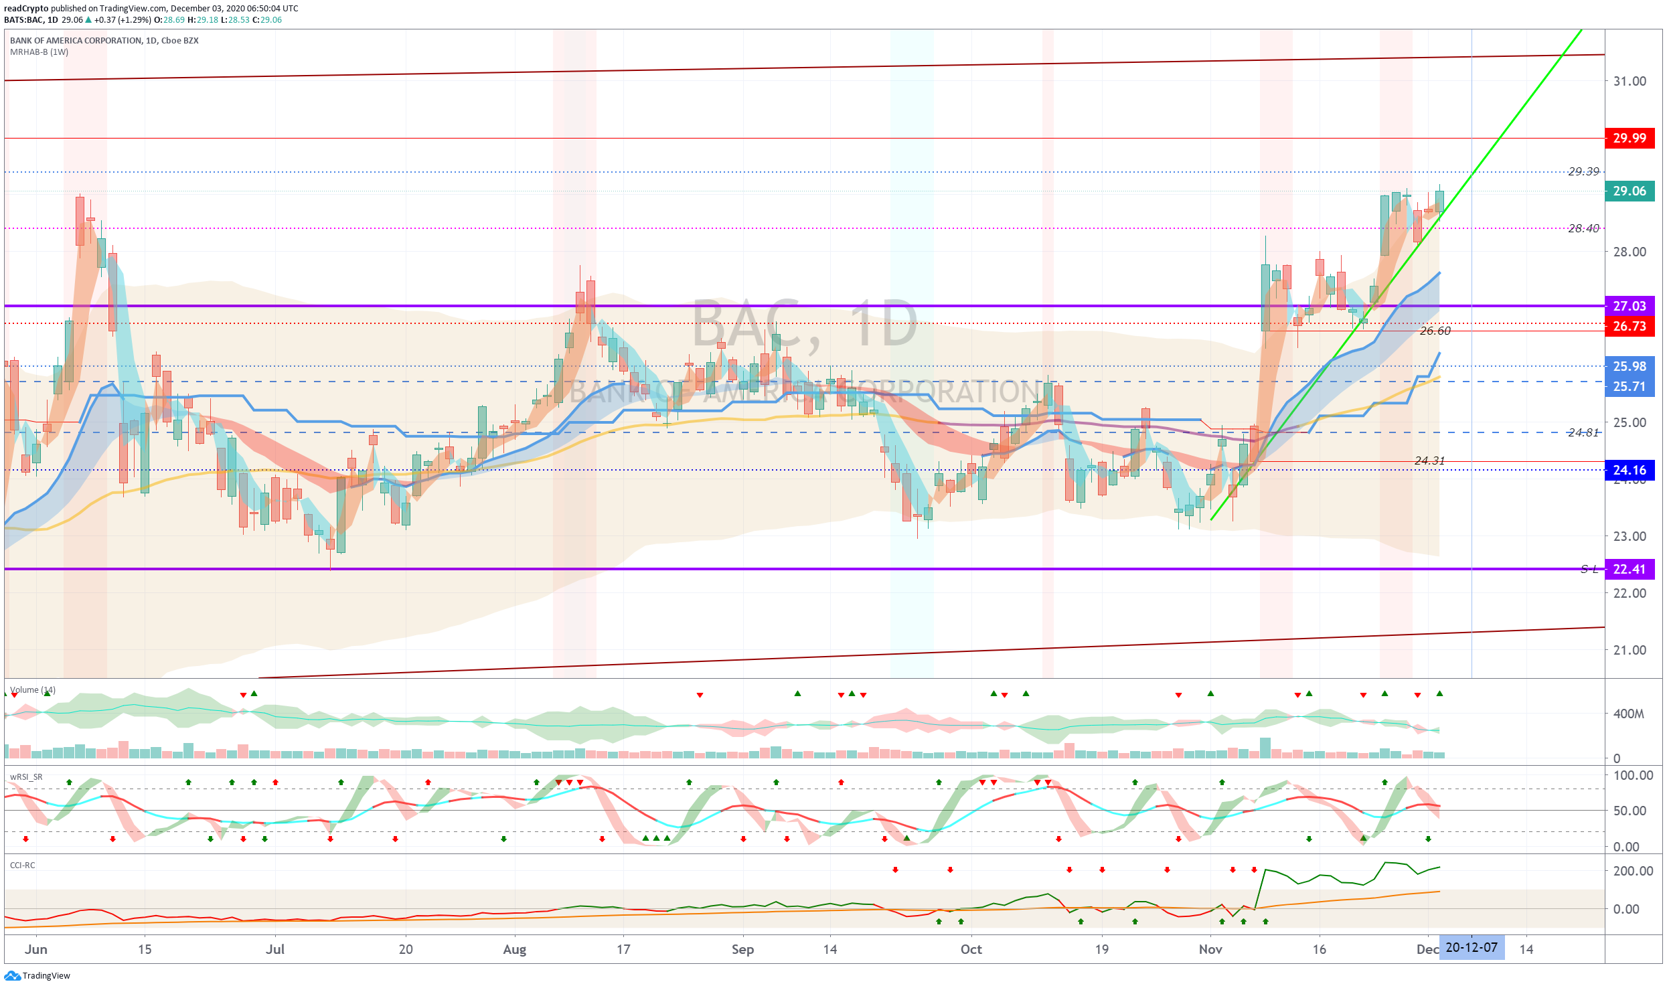The image size is (1667, 988).
Task: Click the green 29.06 current price label
Action: [1630, 191]
